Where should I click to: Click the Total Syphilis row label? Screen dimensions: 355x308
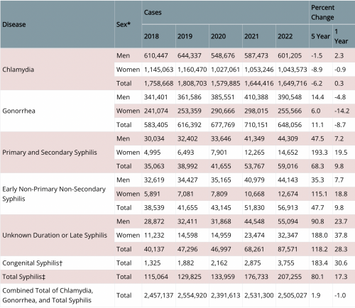click(x=23, y=277)
